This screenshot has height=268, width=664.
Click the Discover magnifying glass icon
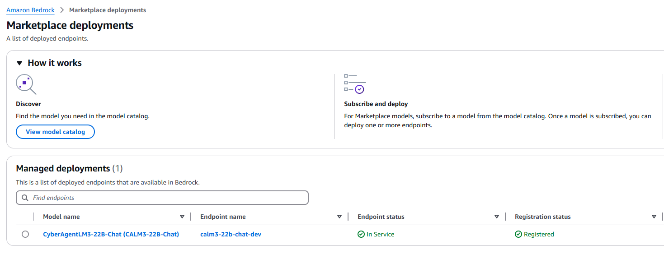(26, 84)
